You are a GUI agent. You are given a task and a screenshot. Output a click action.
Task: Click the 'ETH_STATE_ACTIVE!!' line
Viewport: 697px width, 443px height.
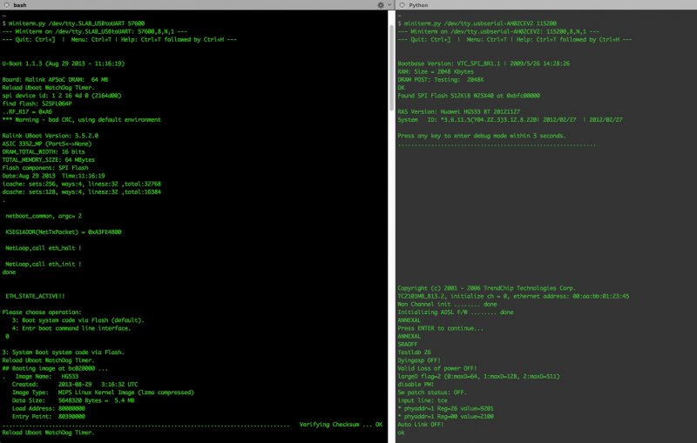(35, 296)
